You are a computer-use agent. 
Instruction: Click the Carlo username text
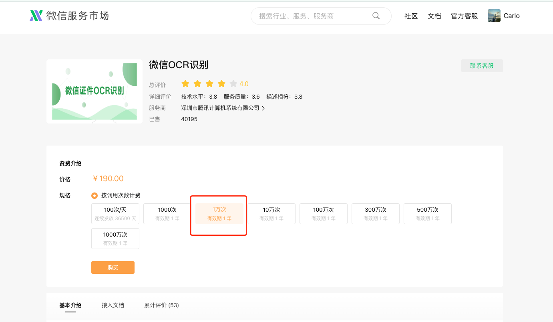click(x=512, y=16)
